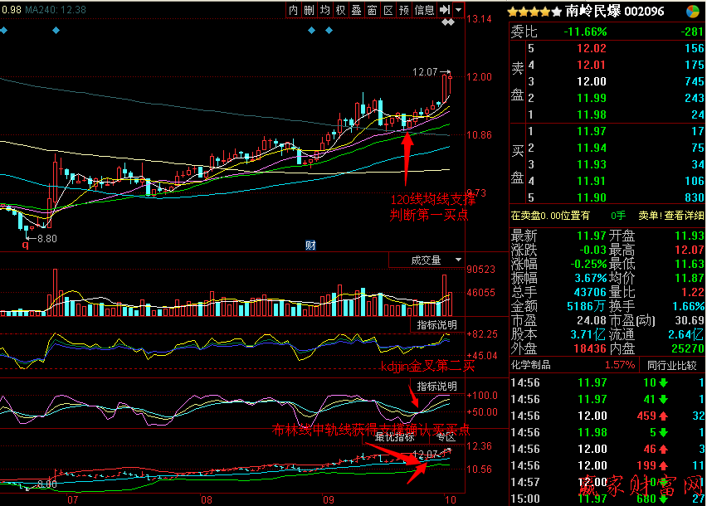
Task: Click the 区 range statistics button
Action: (388, 10)
